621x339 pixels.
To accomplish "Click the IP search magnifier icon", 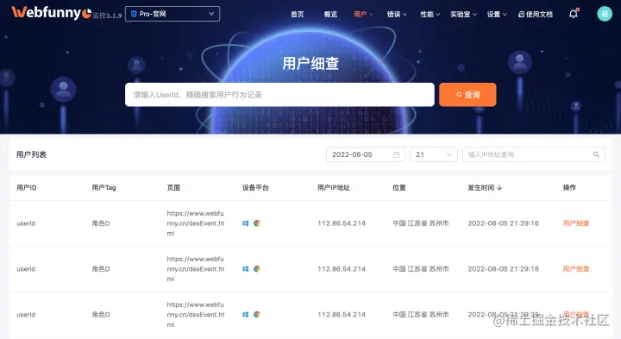I will 596,154.
